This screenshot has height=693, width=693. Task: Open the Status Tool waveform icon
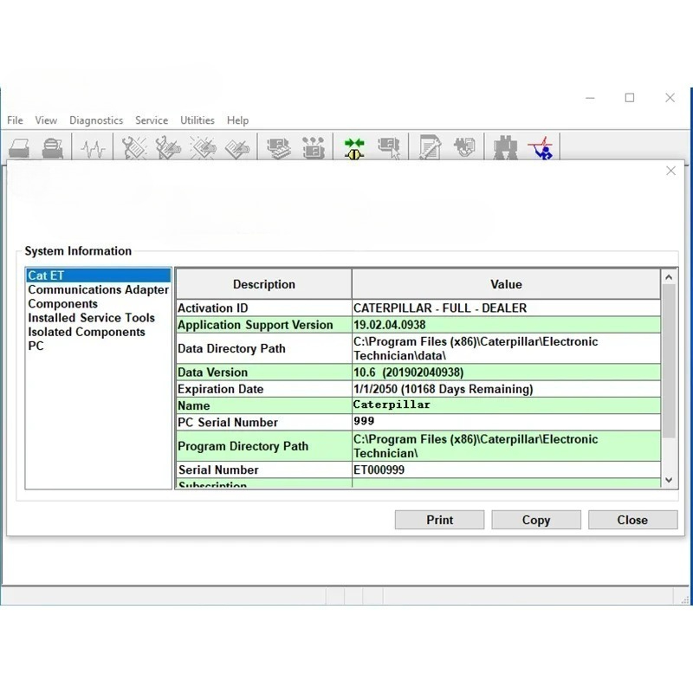tap(94, 148)
